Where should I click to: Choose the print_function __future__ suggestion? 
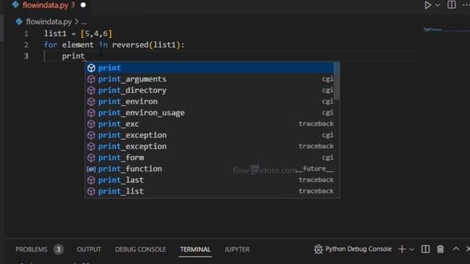[209, 169]
